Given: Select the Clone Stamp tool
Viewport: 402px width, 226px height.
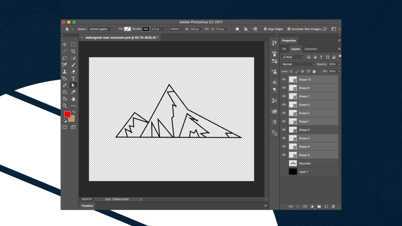Looking at the screenshot, I should tap(65, 72).
